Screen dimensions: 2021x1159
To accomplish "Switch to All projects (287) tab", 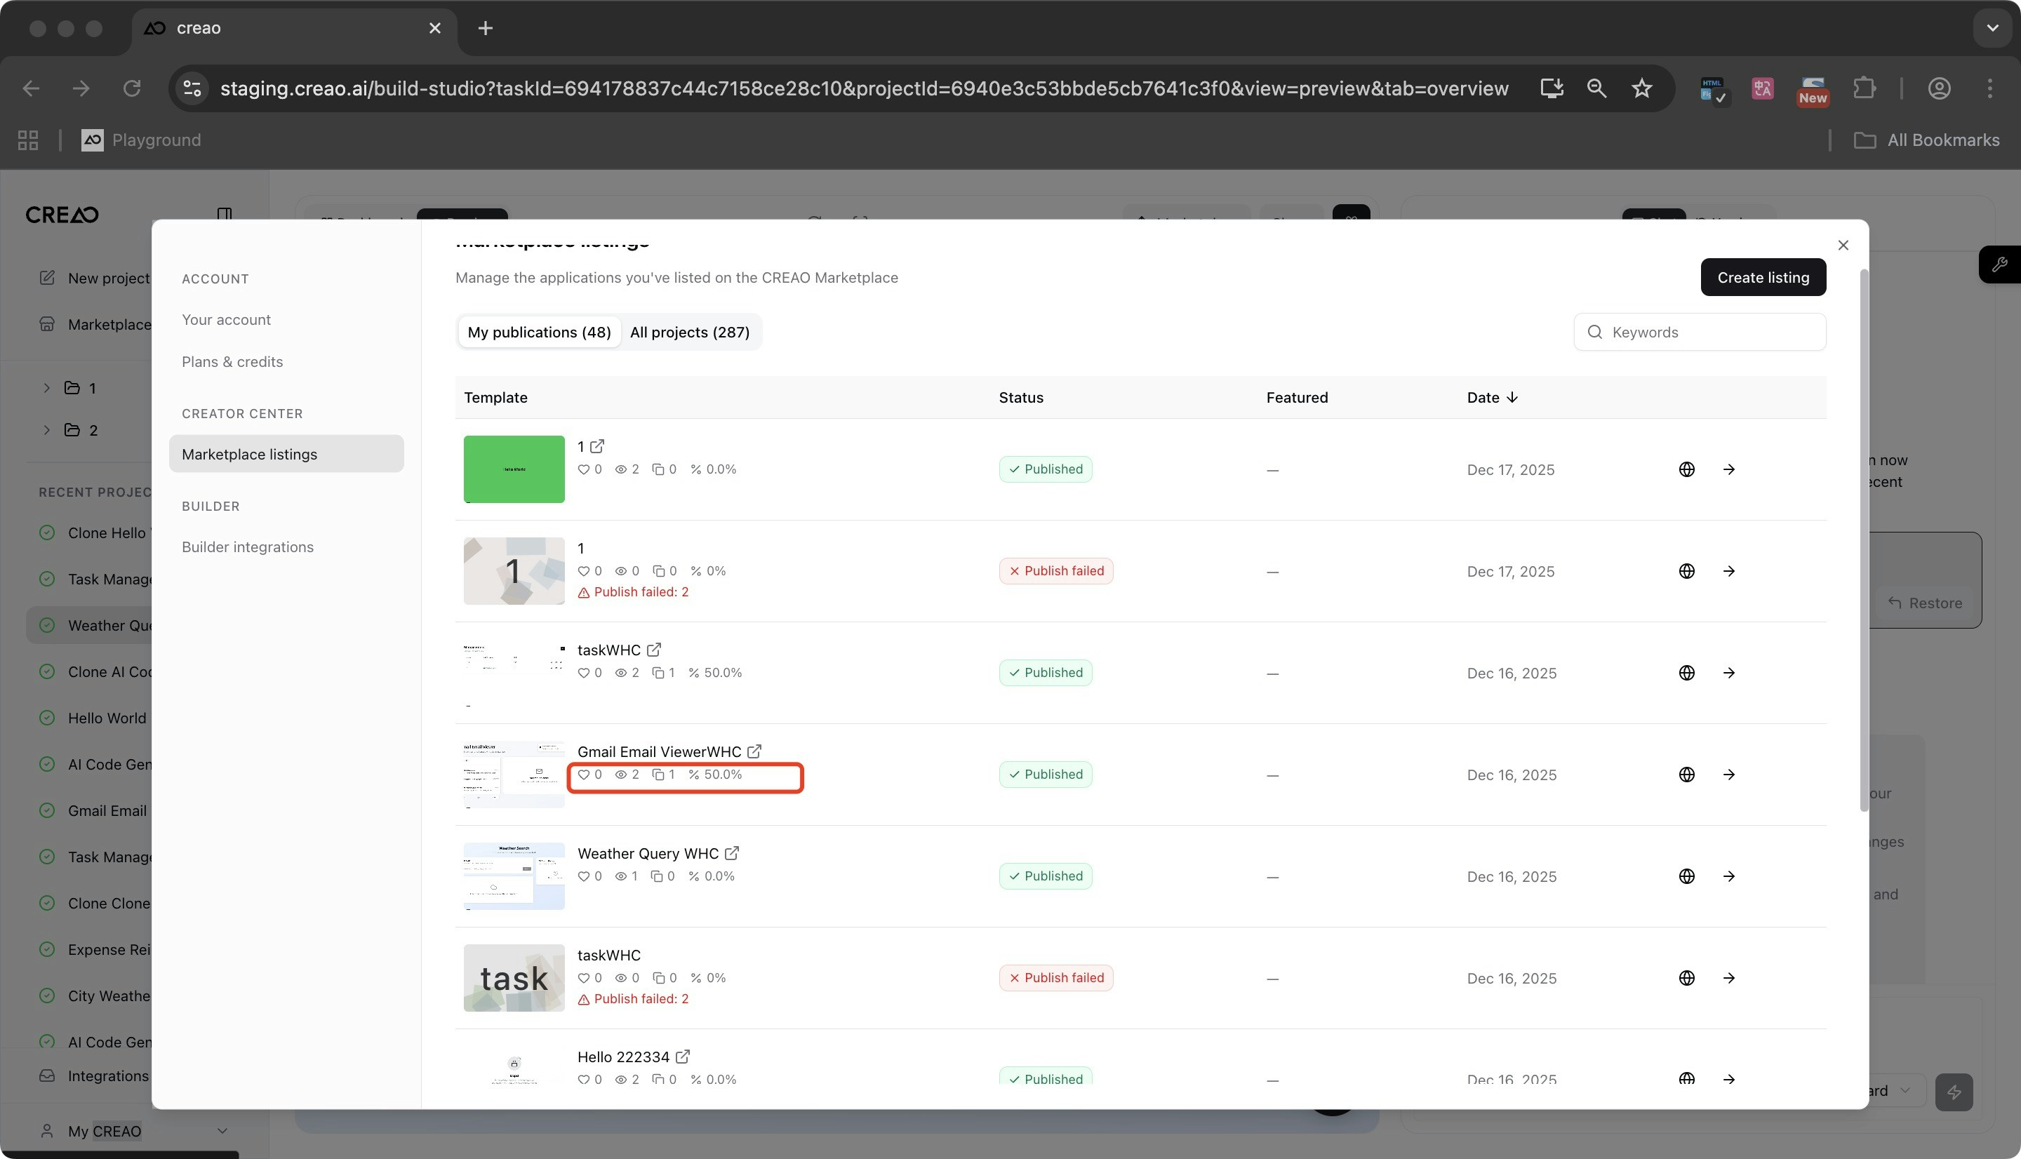I will pos(689,332).
